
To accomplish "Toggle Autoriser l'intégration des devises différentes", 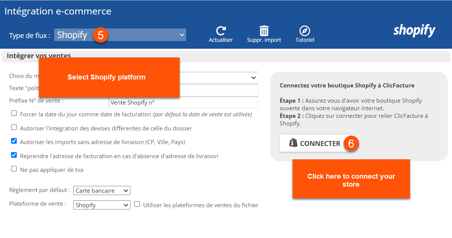I will 14,127.
